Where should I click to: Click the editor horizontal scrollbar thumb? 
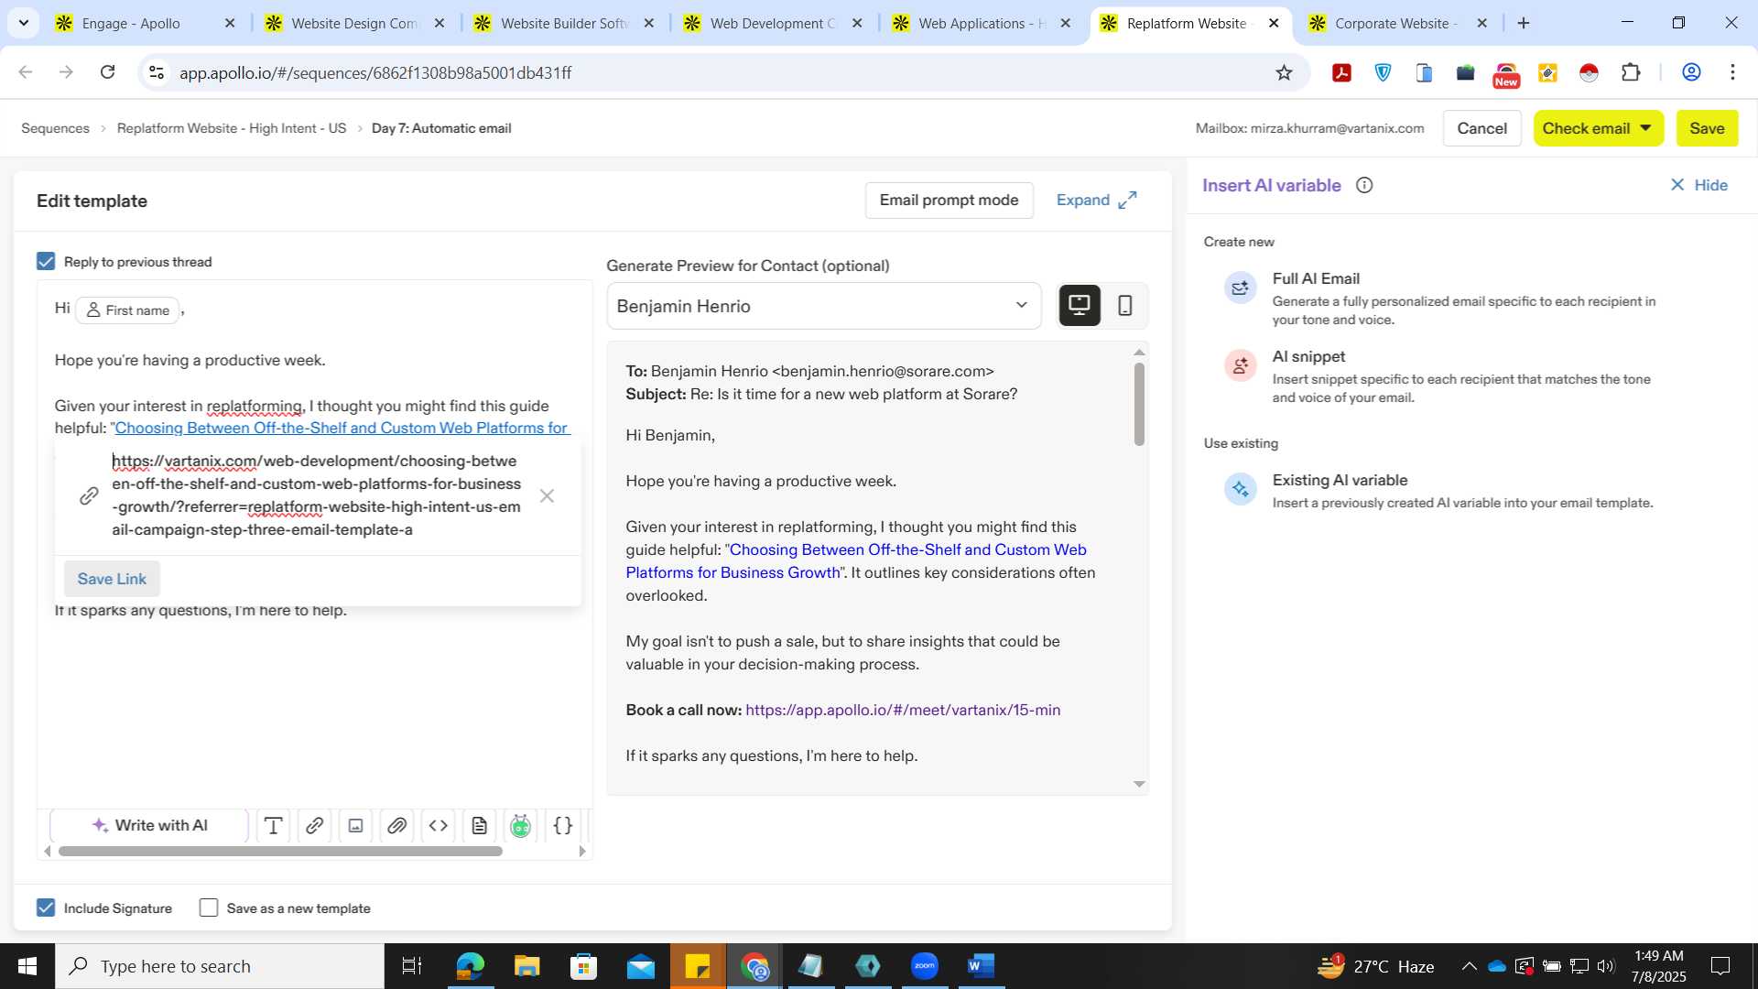tap(280, 851)
